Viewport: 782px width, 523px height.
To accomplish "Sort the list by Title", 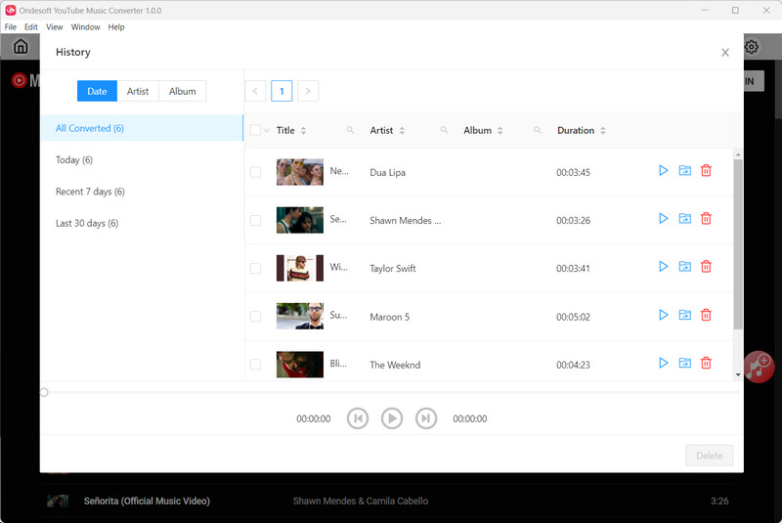I will (303, 131).
